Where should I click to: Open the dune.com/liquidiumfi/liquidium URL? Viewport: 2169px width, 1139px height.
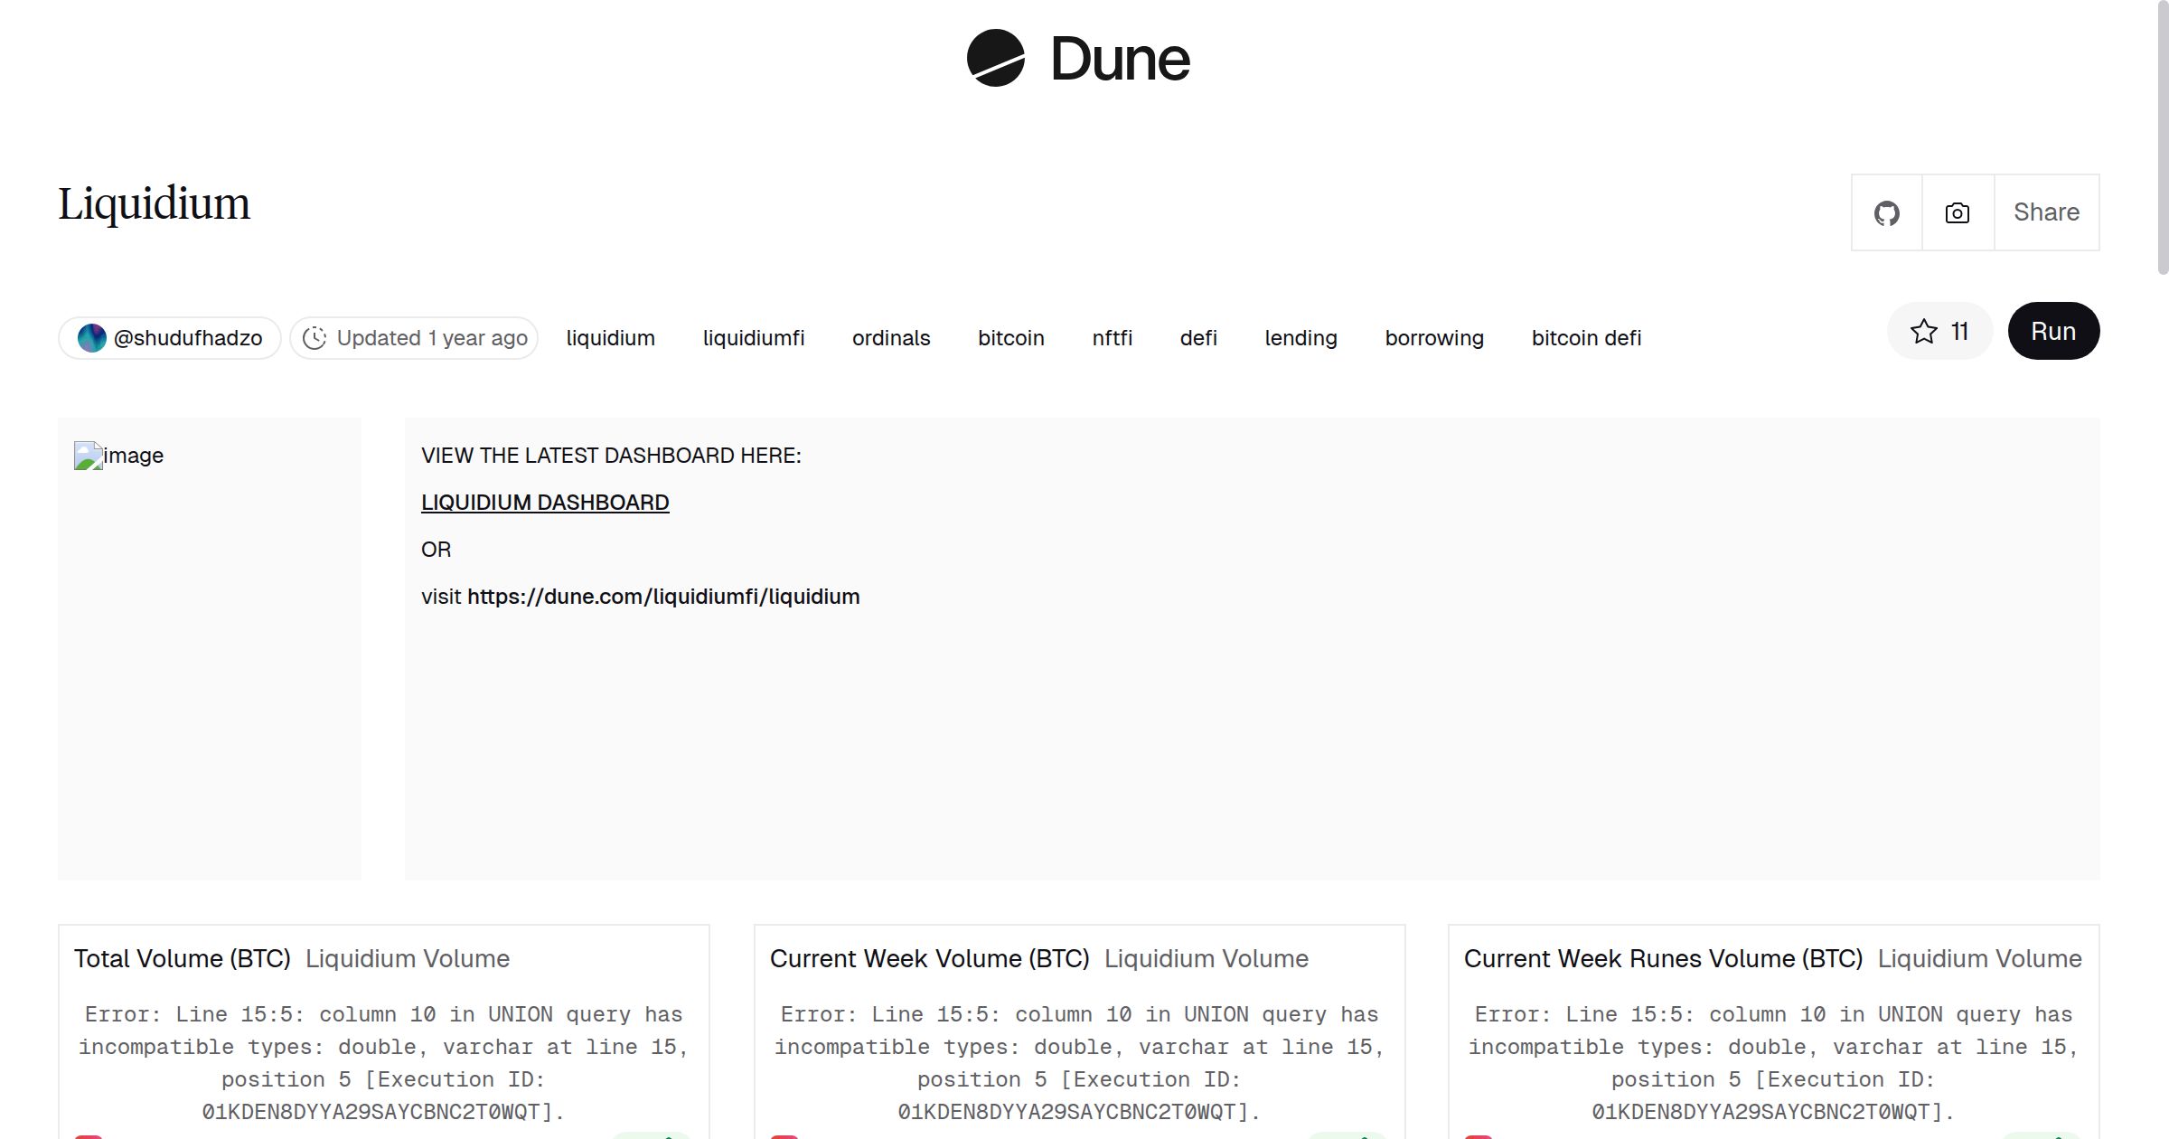[663, 597]
